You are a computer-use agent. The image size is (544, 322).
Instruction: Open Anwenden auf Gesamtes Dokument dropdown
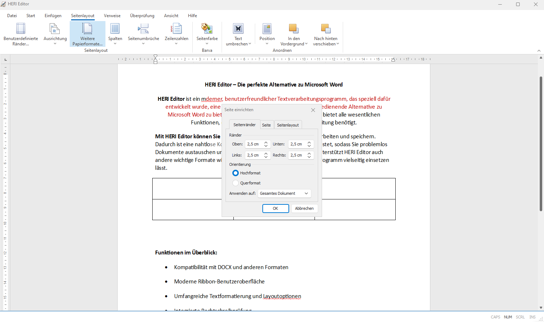tap(285, 193)
